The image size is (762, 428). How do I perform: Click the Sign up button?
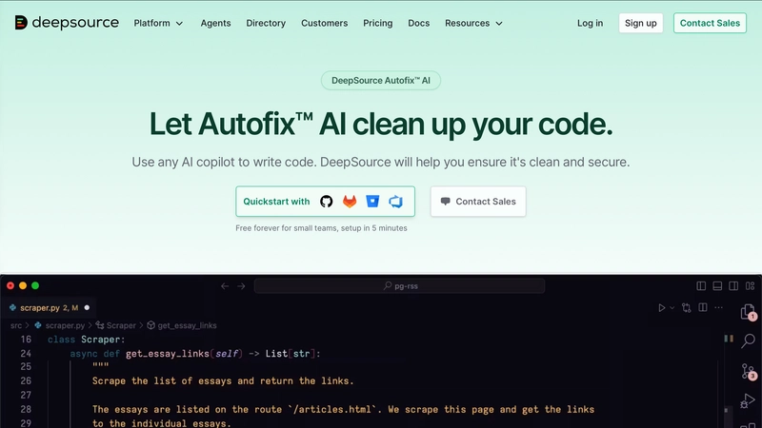640,23
